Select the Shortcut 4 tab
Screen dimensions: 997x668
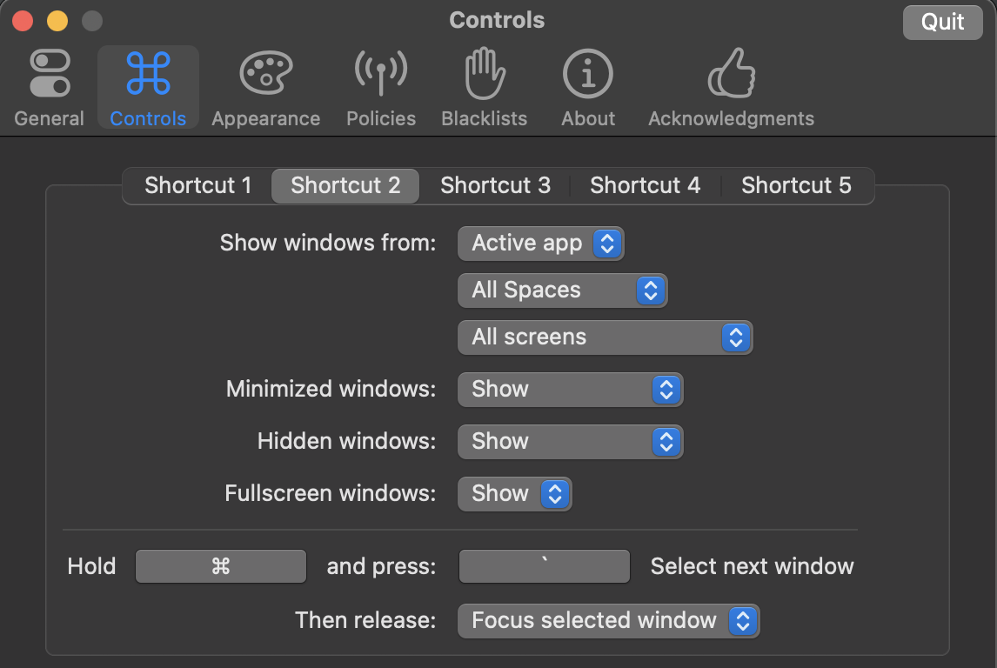645,185
